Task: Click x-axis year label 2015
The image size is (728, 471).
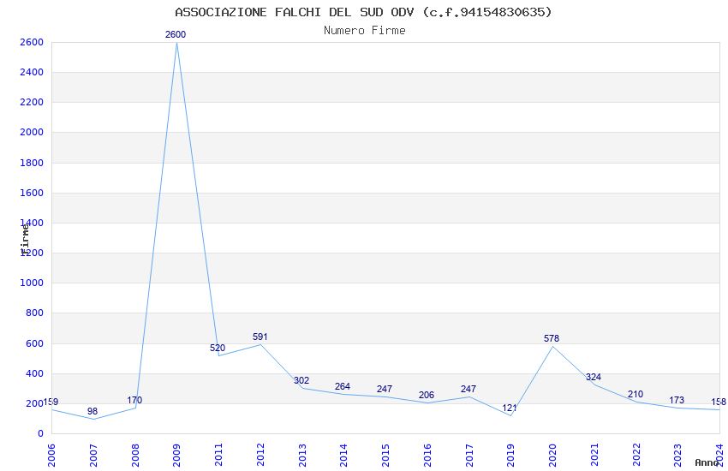Action: (385, 456)
